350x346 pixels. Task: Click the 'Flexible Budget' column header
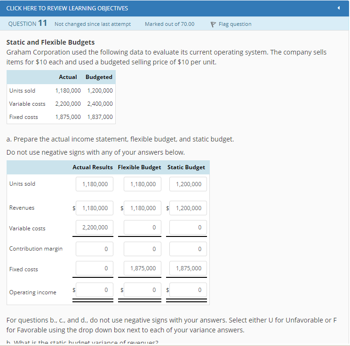point(139,167)
